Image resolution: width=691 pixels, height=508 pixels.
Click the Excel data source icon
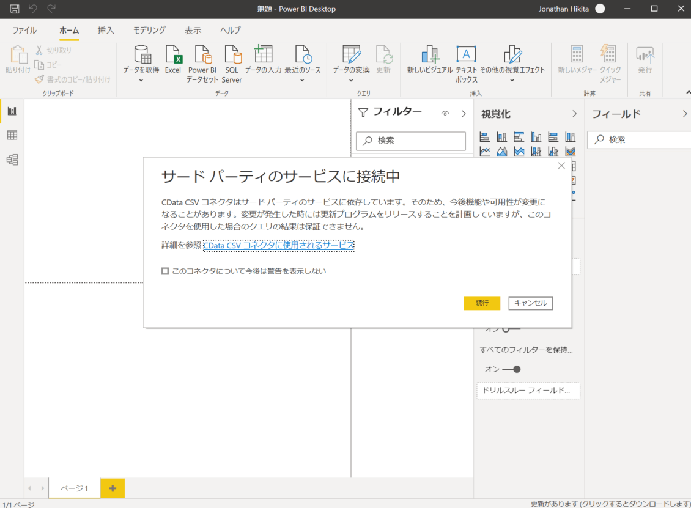(172, 59)
